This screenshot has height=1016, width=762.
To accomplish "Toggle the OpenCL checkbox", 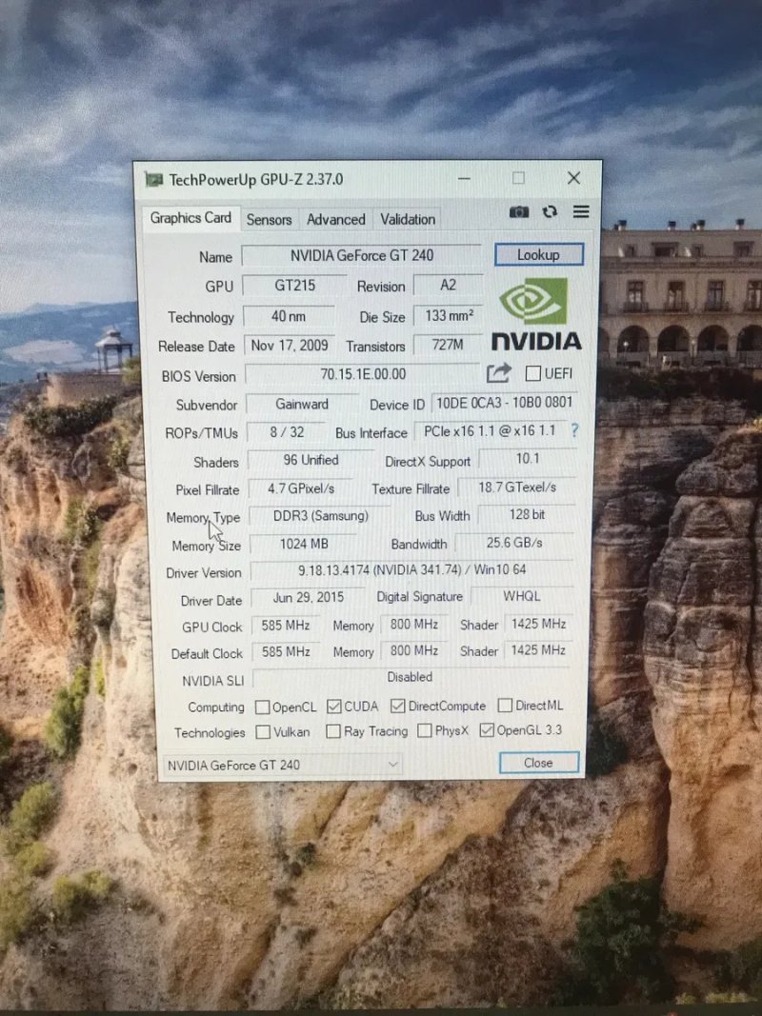I will coord(263,707).
